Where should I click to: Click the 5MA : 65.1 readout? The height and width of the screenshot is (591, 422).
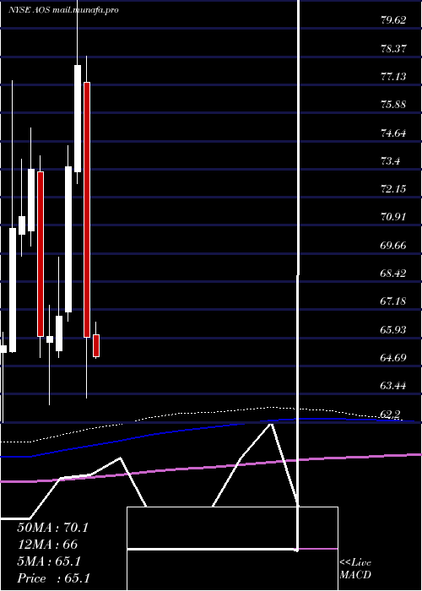[x=49, y=561]
